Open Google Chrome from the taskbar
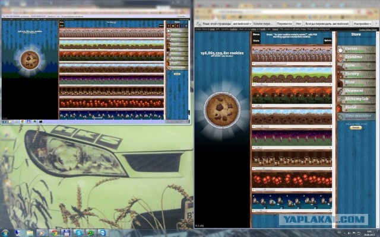 (x=54, y=233)
